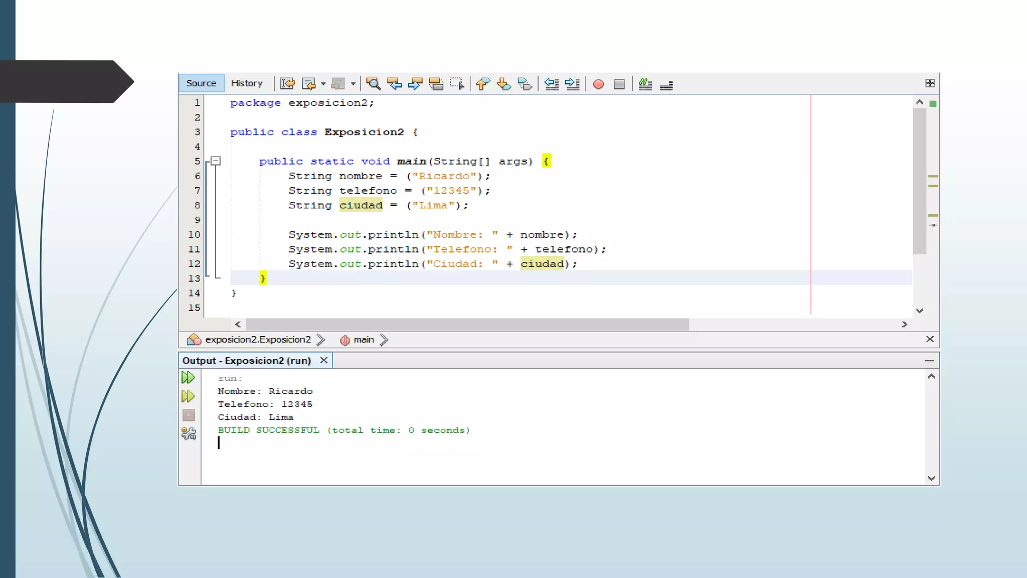Open the Back navigation dropdown arrow

[323, 84]
